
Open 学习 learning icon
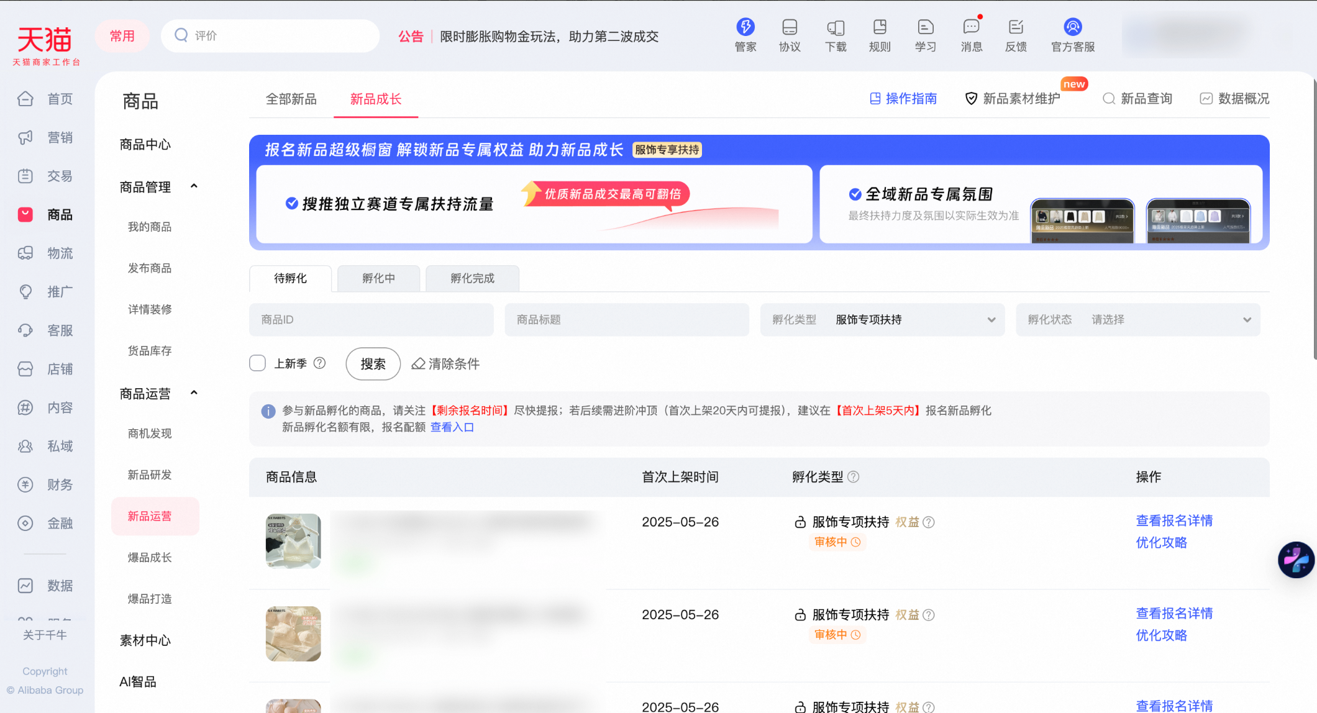click(925, 35)
